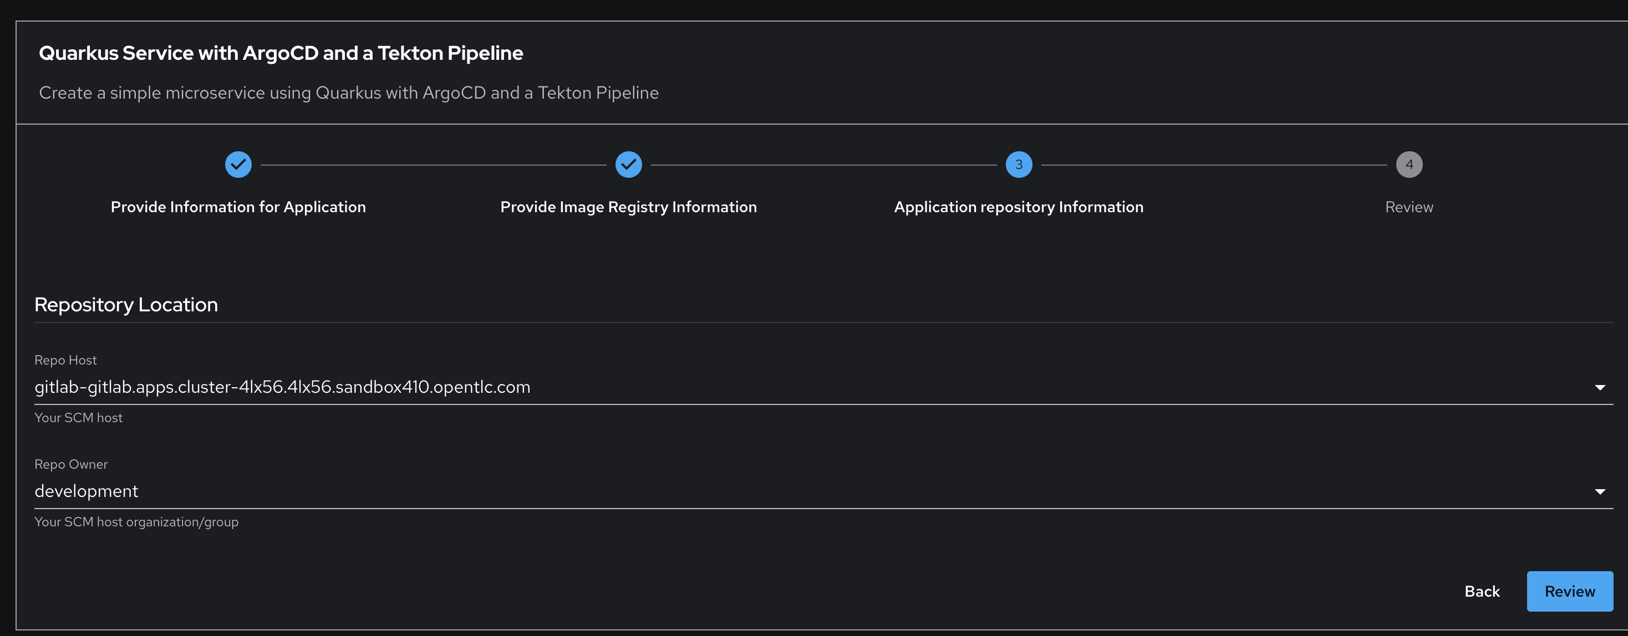
Task: Click 'Your SCM host organization/group' helper text
Action: 136,522
